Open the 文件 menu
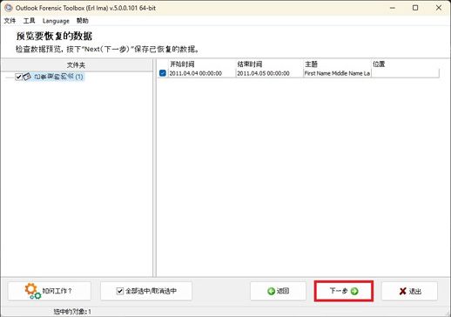The height and width of the screenshot is (317, 451). pos(10,21)
